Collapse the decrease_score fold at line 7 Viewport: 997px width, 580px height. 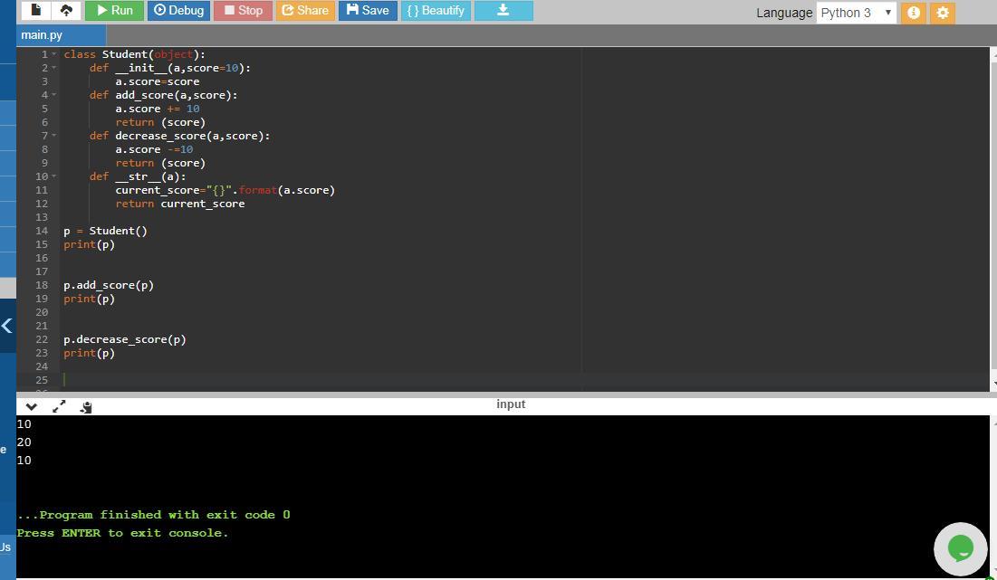coord(54,136)
